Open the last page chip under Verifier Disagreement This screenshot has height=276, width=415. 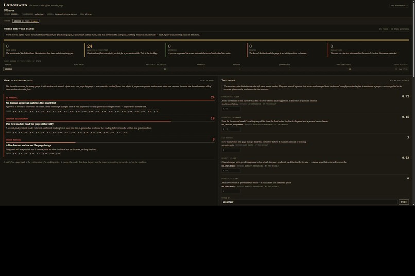pos(125,132)
